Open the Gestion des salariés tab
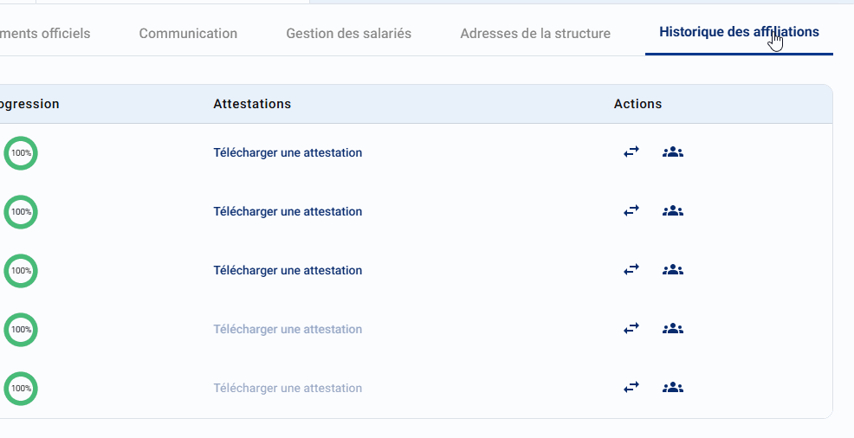 pos(348,33)
